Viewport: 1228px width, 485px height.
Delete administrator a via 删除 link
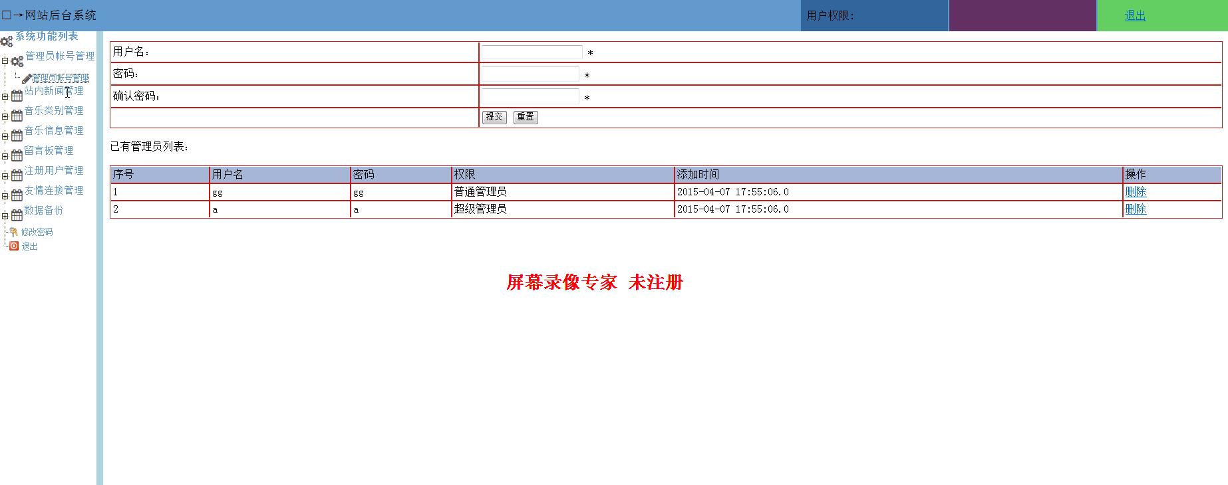coord(1136,209)
